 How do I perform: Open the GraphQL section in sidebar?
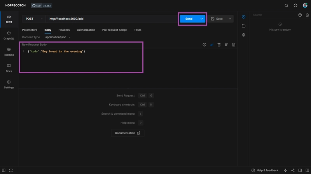click(x=9, y=36)
